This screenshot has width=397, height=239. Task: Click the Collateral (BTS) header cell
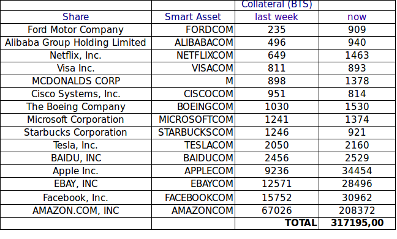point(277,5)
